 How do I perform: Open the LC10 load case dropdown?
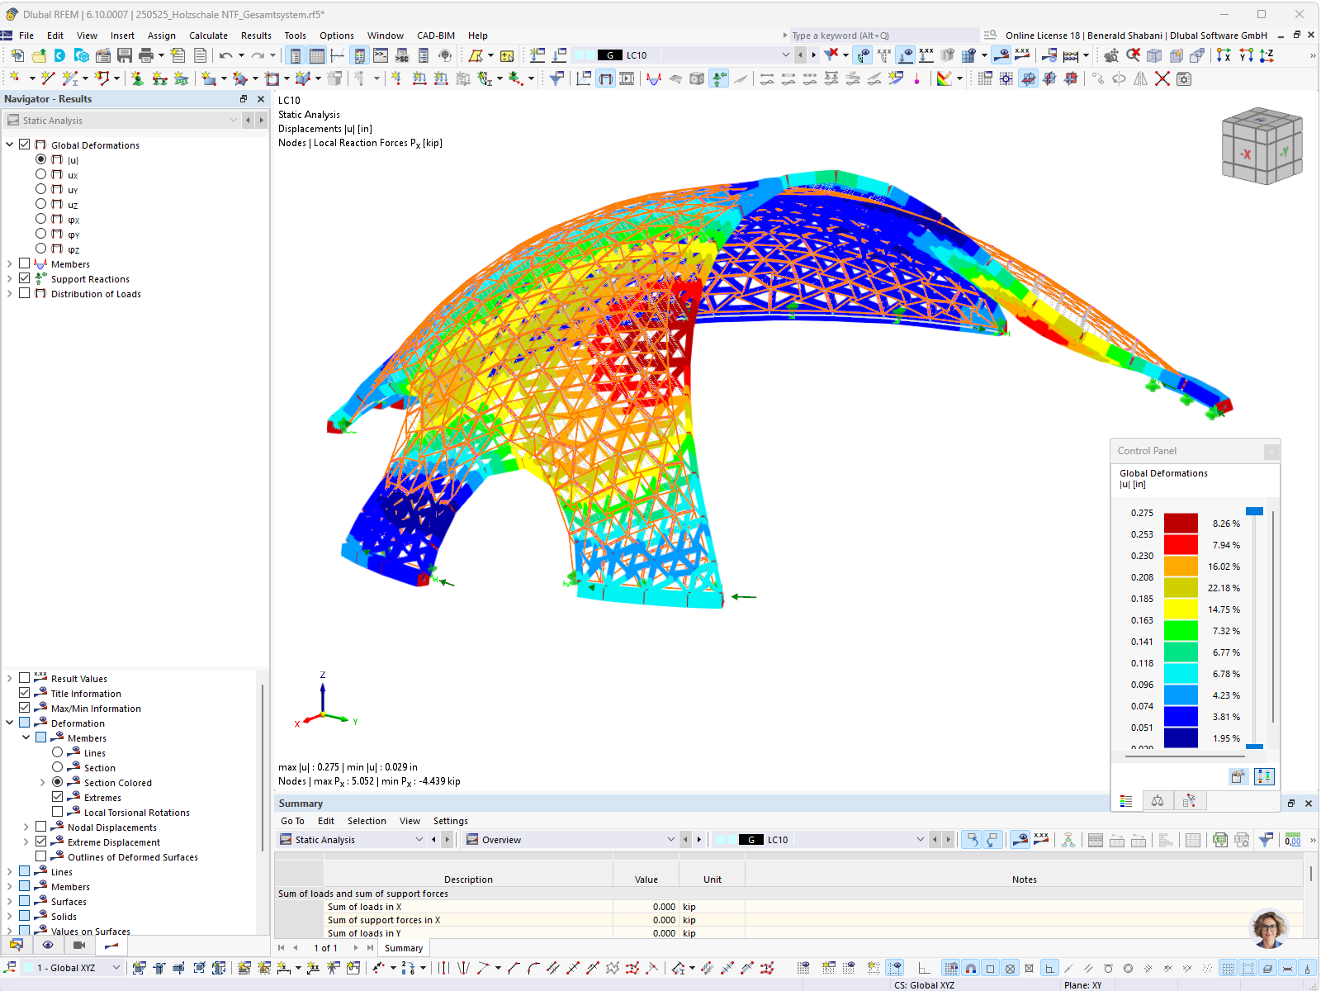click(x=784, y=55)
